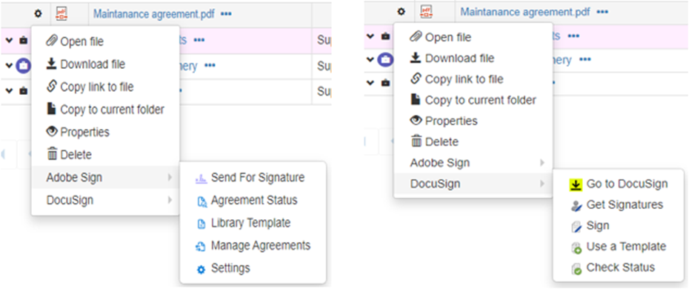Image resolution: width=700 pixels, height=300 pixels.
Task: Click Copy link chain icon above DocuSign submenu
Action: pos(415,79)
